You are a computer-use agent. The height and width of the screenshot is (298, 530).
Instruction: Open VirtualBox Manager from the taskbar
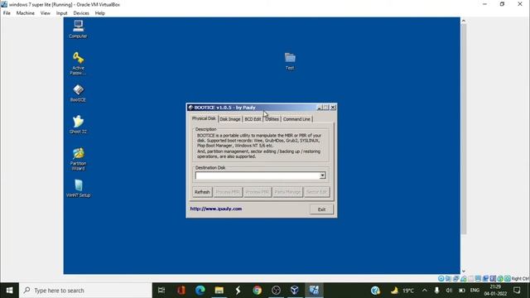click(x=295, y=291)
